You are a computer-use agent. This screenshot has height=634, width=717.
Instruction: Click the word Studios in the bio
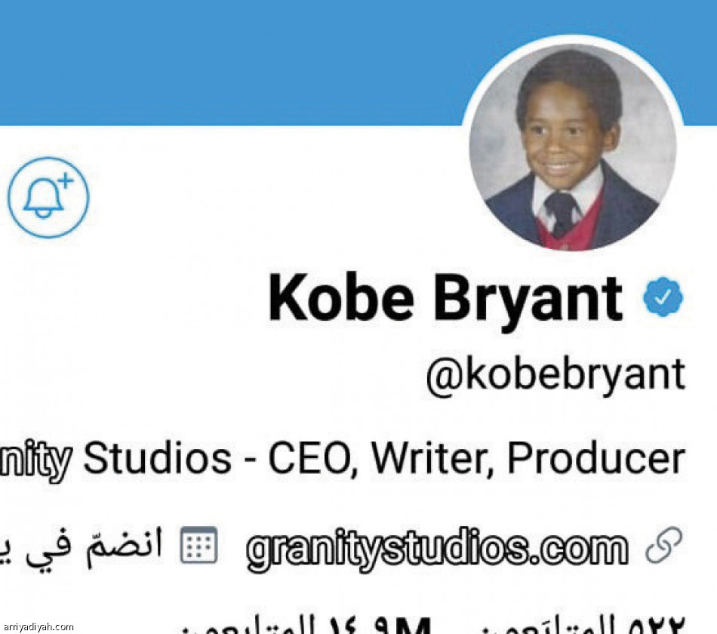click(157, 458)
